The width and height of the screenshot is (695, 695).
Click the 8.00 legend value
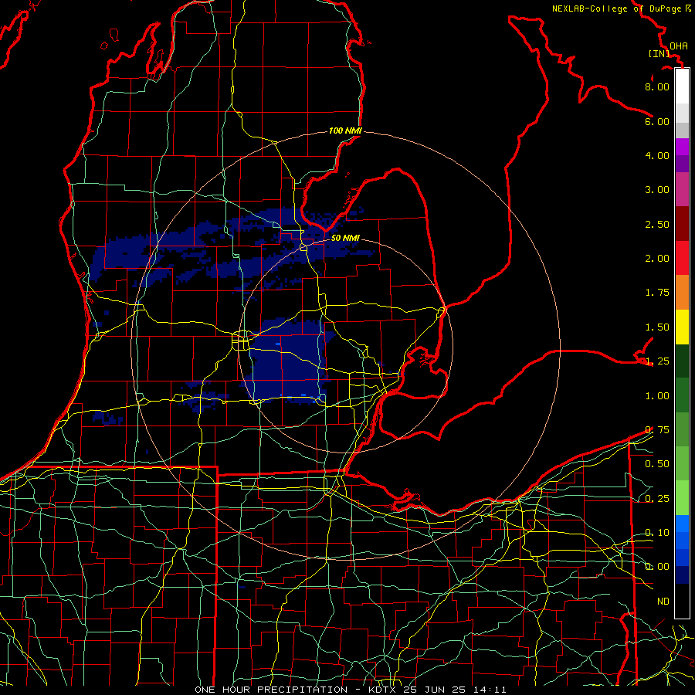(x=657, y=86)
